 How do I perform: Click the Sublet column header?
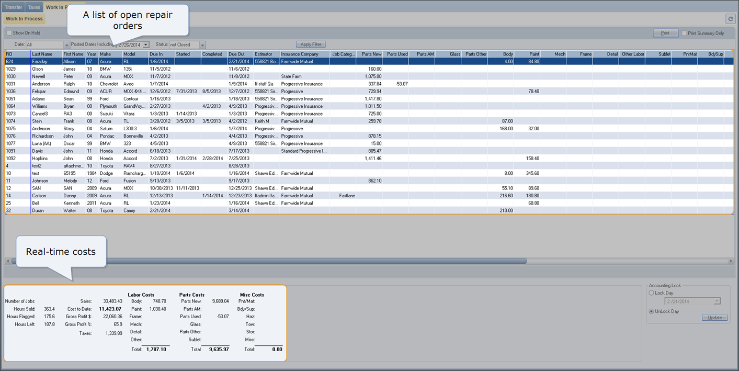[658, 54]
